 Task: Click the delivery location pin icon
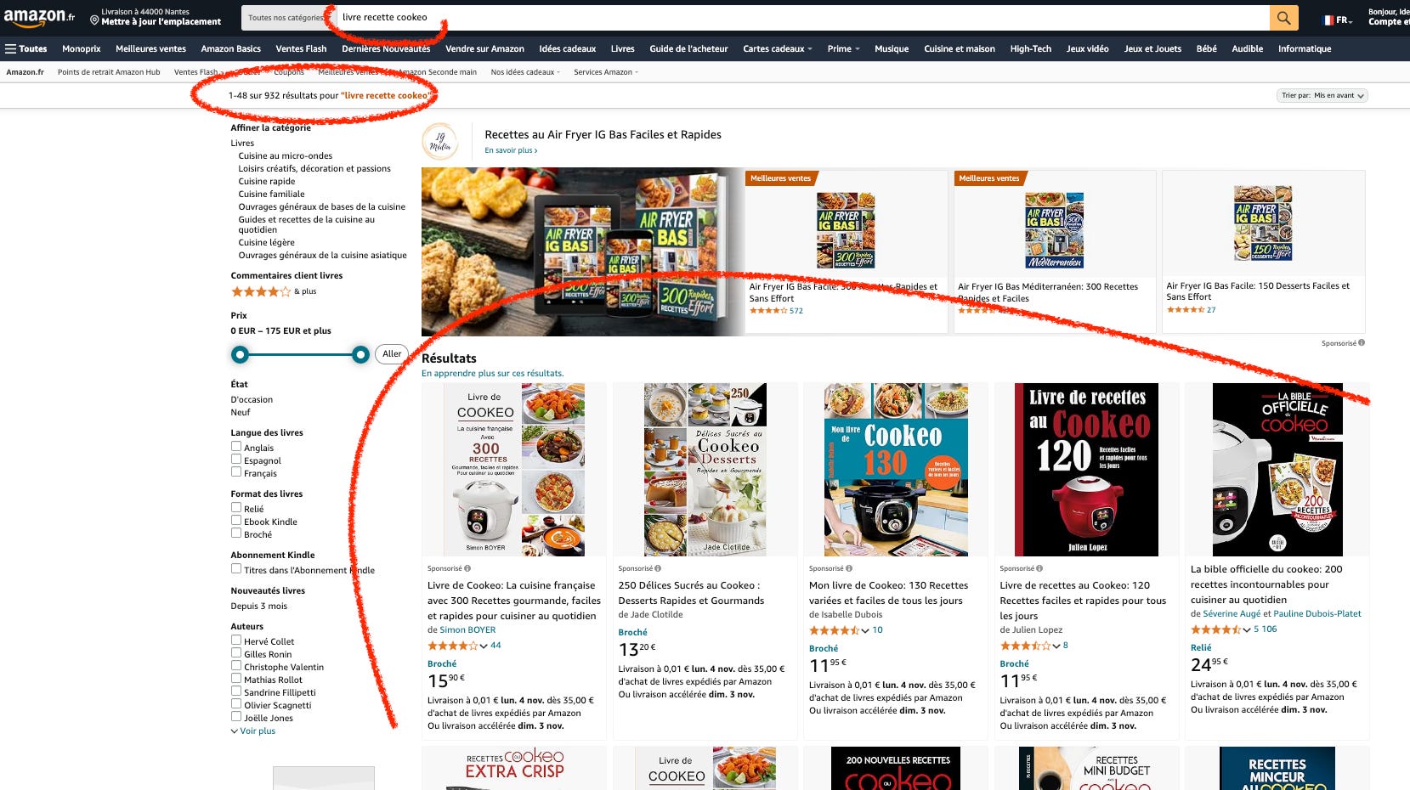point(94,20)
